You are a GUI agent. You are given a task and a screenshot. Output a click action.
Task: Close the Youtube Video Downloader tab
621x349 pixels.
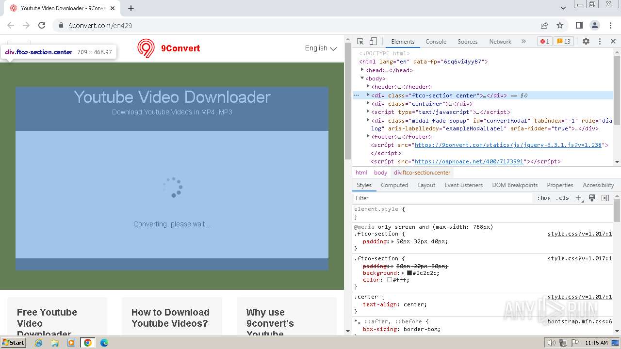pyautogui.click(x=113, y=8)
